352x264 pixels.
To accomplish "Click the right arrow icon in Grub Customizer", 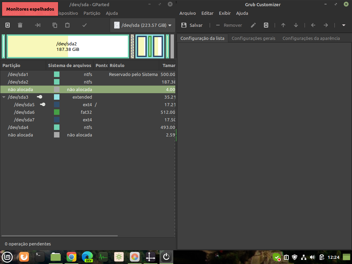I will (326, 25).
